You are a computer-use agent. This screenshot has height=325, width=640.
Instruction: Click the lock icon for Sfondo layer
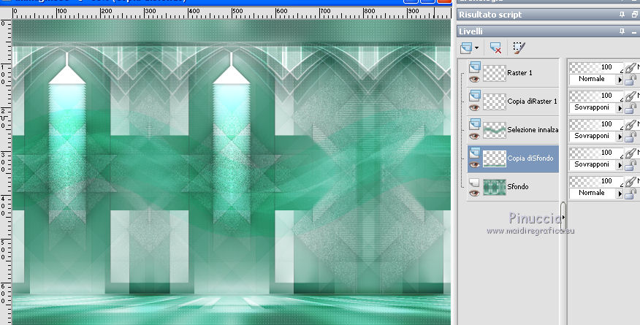629,194
